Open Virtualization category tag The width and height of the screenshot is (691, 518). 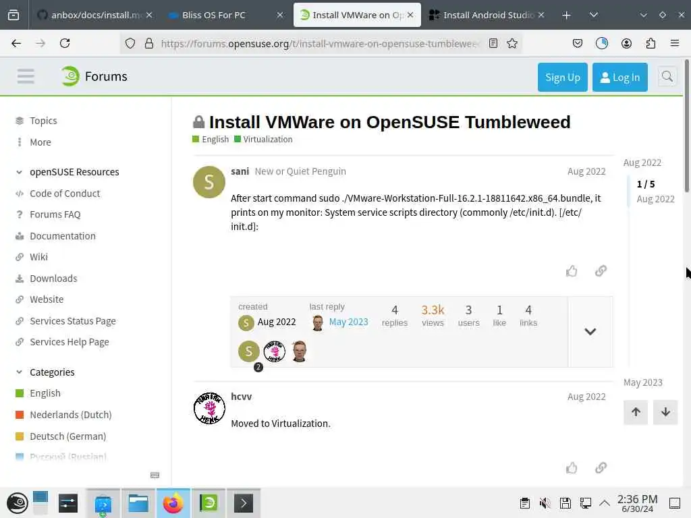[x=263, y=139]
